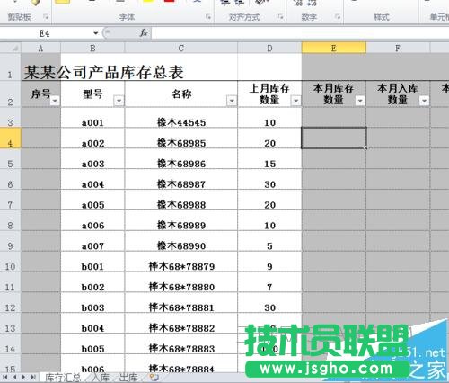Click cell containing a002
449x383 pixels.
tap(92, 138)
